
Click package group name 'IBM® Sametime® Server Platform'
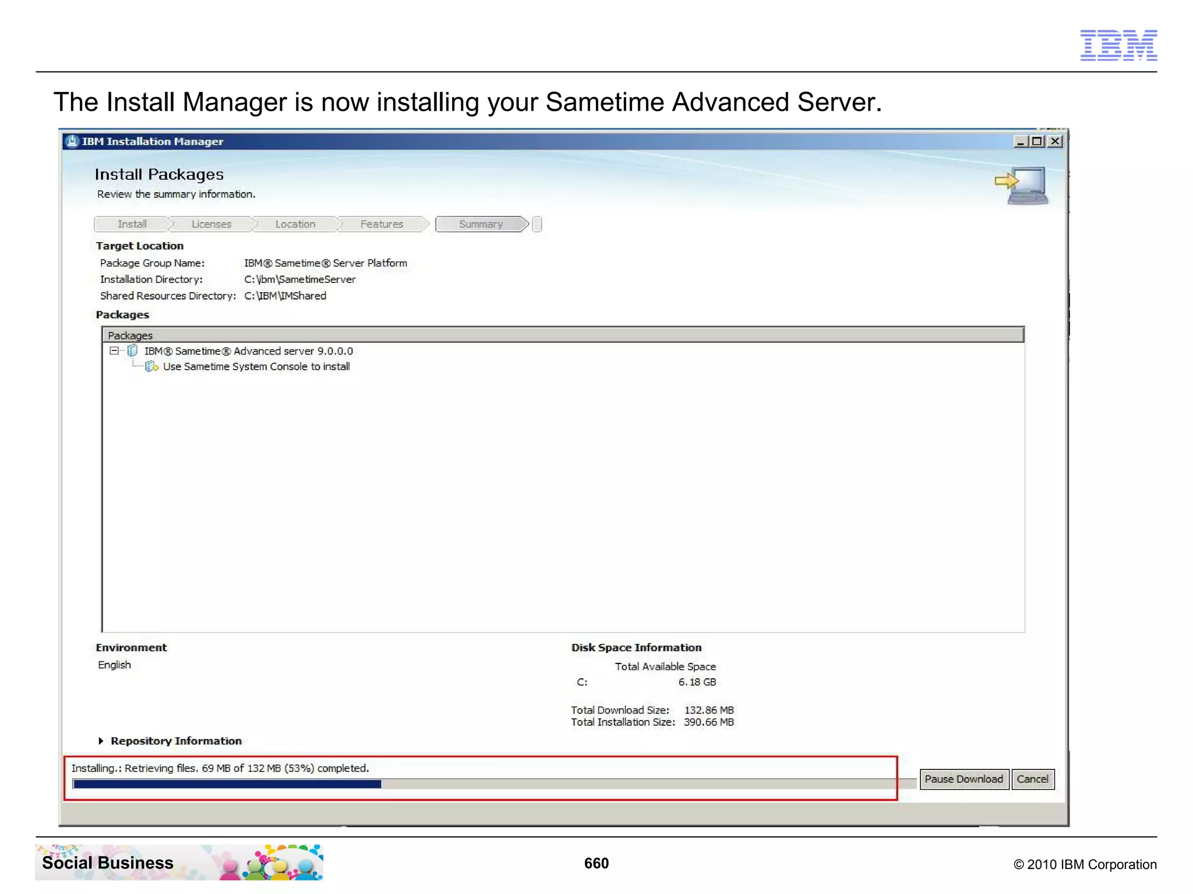tap(325, 263)
